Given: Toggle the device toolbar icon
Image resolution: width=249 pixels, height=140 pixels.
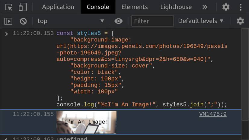Looking at the screenshot, I should 23,7.
